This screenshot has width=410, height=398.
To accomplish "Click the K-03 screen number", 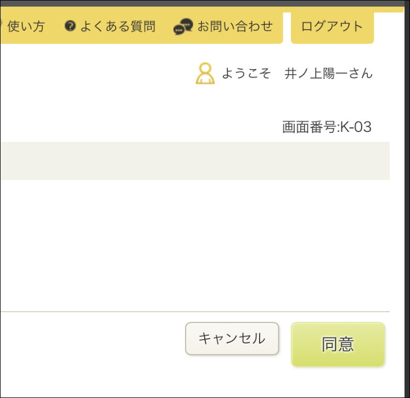I will click(x=356, y=128).
